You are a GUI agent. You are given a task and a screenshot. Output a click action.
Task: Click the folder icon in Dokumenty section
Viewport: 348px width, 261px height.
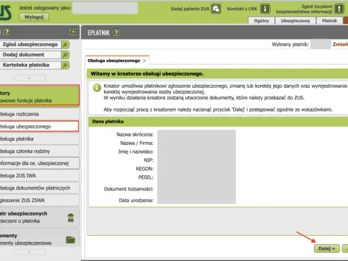point(71,239)
